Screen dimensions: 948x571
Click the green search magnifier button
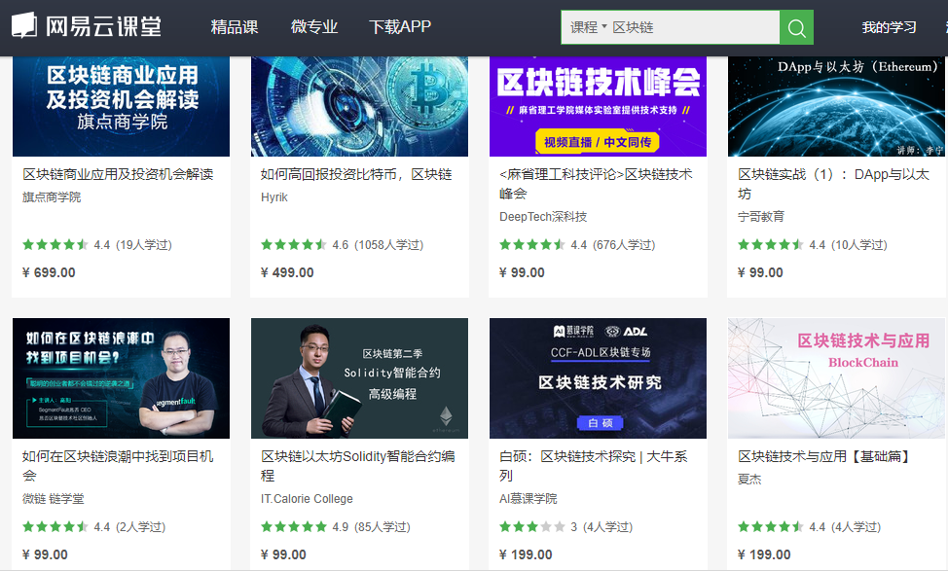[796, 27]
